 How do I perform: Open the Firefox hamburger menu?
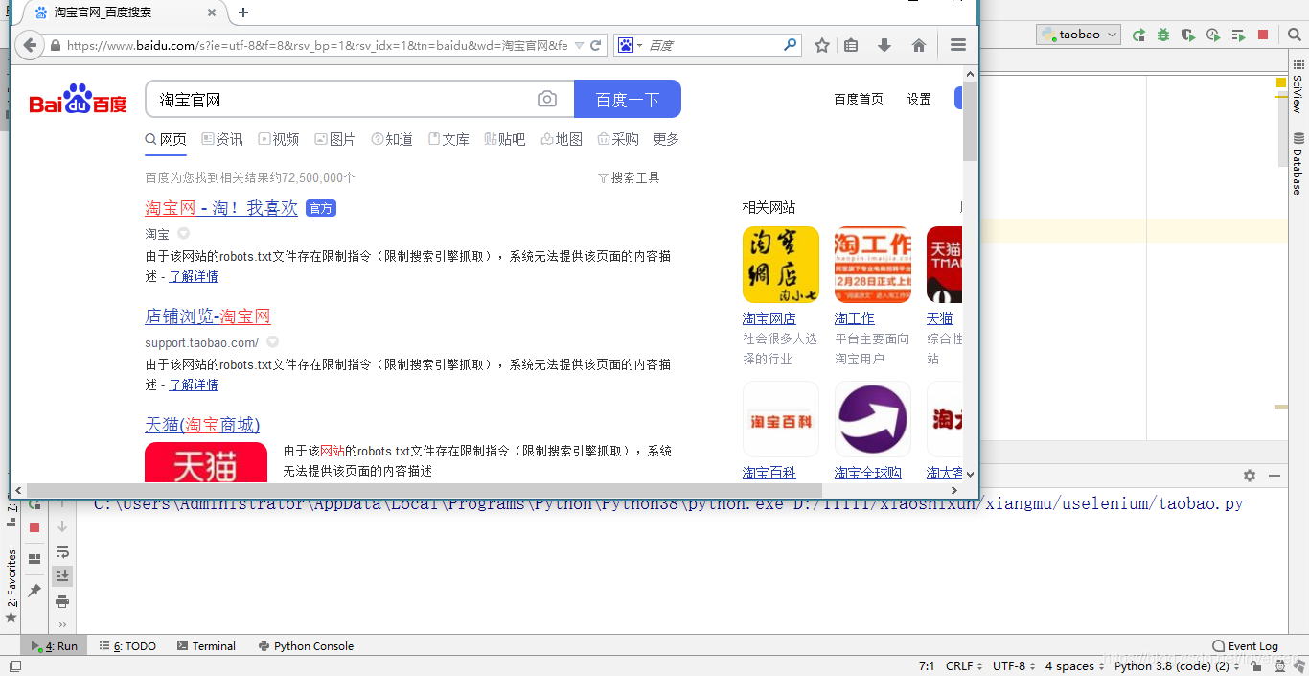pos(957,45)
